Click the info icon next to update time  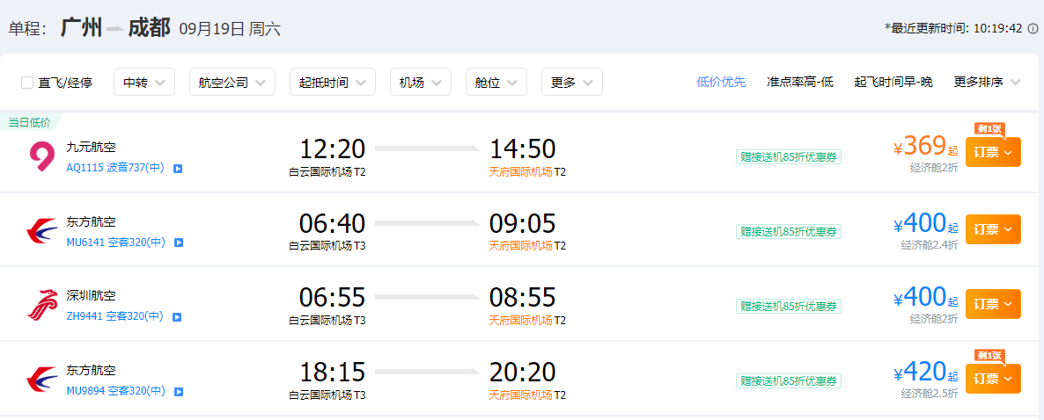point(1033,29)
